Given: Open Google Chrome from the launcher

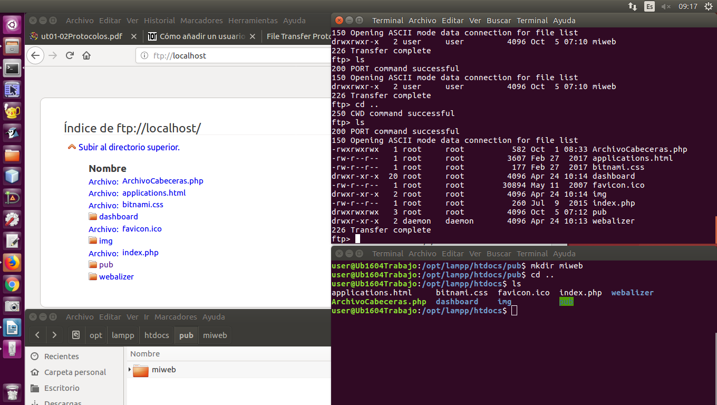Looking at the screenshot, I should (x=12, y=285).
